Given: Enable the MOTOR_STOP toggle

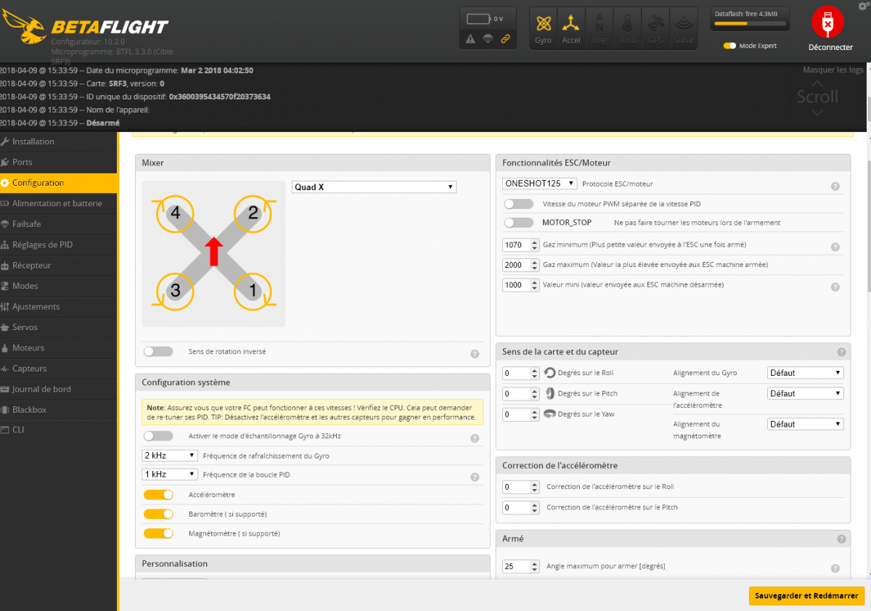Looking at the screenshot, I should point(518,223).
